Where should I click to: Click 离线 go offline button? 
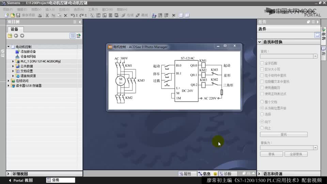pyautogui.click(x=142, y=15)
